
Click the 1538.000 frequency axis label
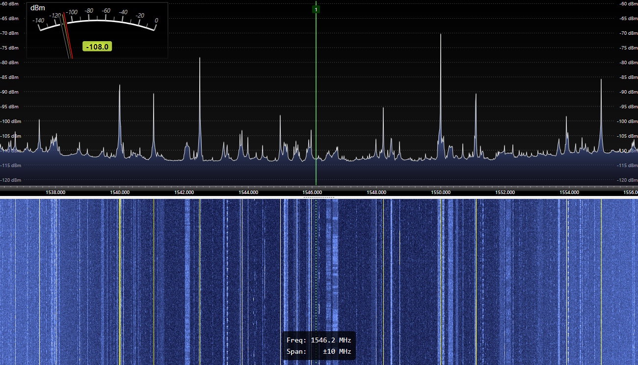click(x=55, y=193)
